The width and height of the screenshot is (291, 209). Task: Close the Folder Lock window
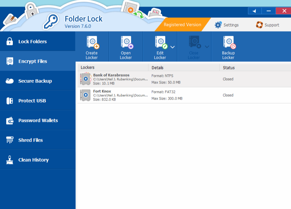coord(284,11)
